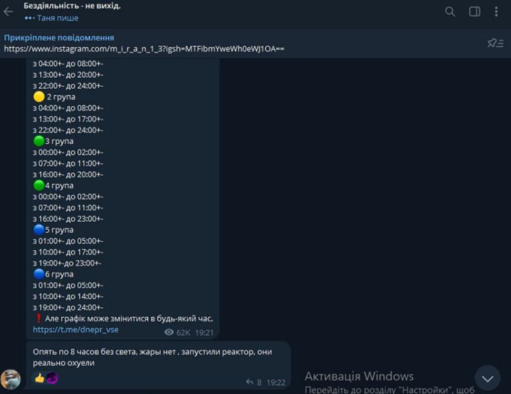Click the thumbs-up reaction on the message
The image size is (511, 394).
(x=39, y=378)
